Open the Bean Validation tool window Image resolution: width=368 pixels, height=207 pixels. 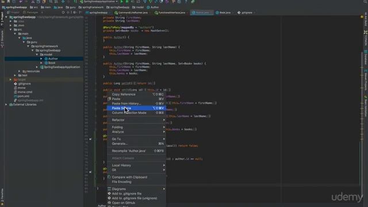366,106
